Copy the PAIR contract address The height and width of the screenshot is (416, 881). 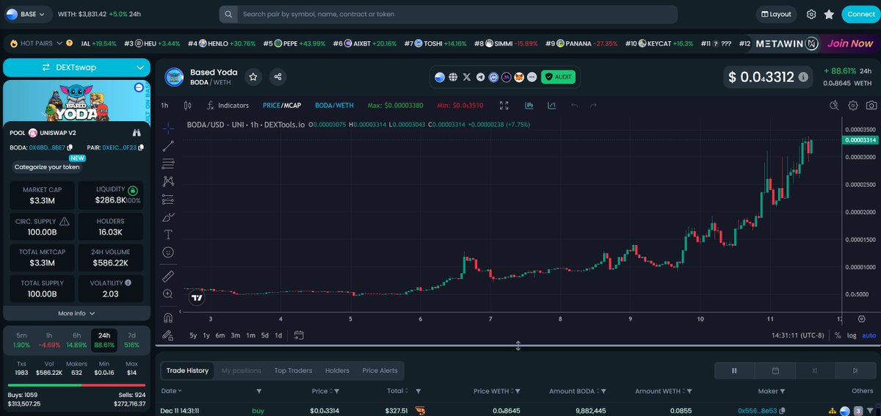(141, 147)
